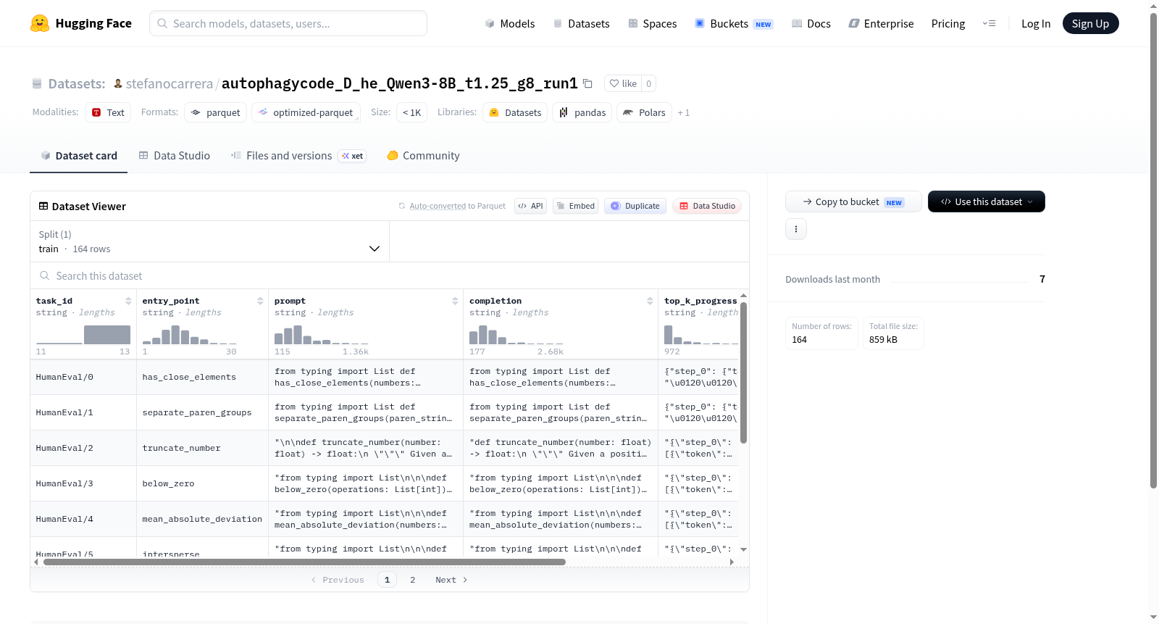Select the below_zero cell

pos(202,483)
